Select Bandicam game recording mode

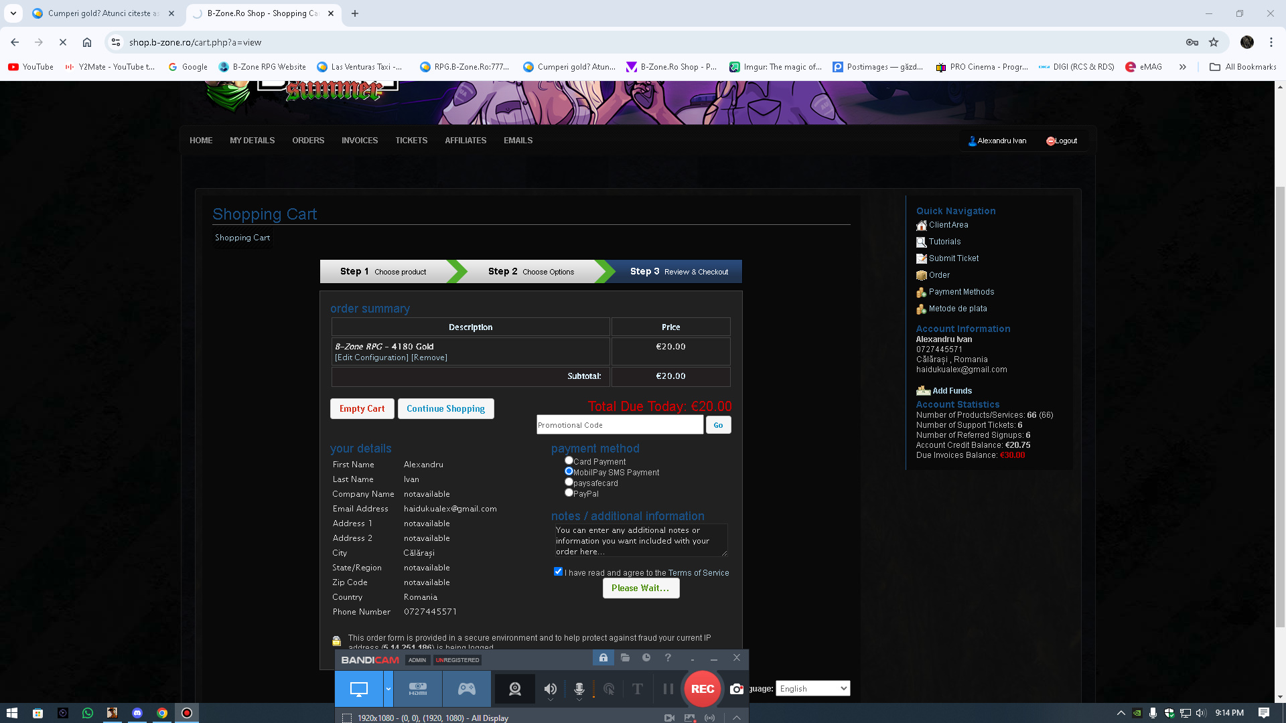[x=467, y=689]
